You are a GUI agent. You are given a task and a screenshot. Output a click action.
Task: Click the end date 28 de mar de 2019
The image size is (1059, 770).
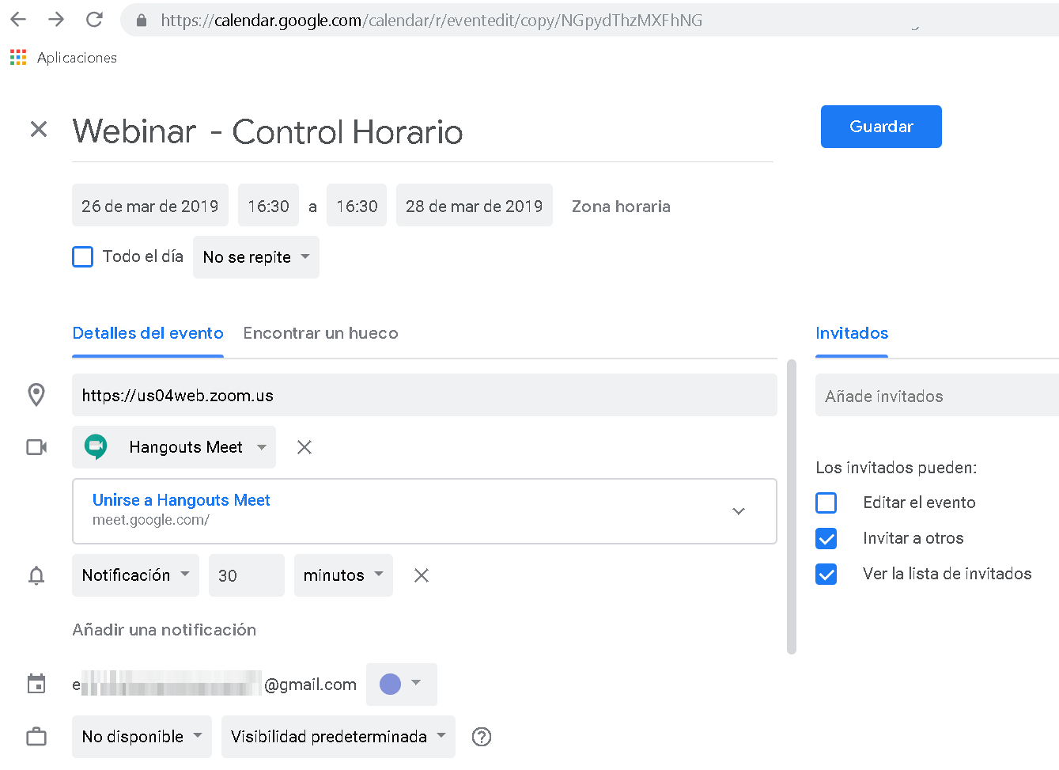coord(475,205)
